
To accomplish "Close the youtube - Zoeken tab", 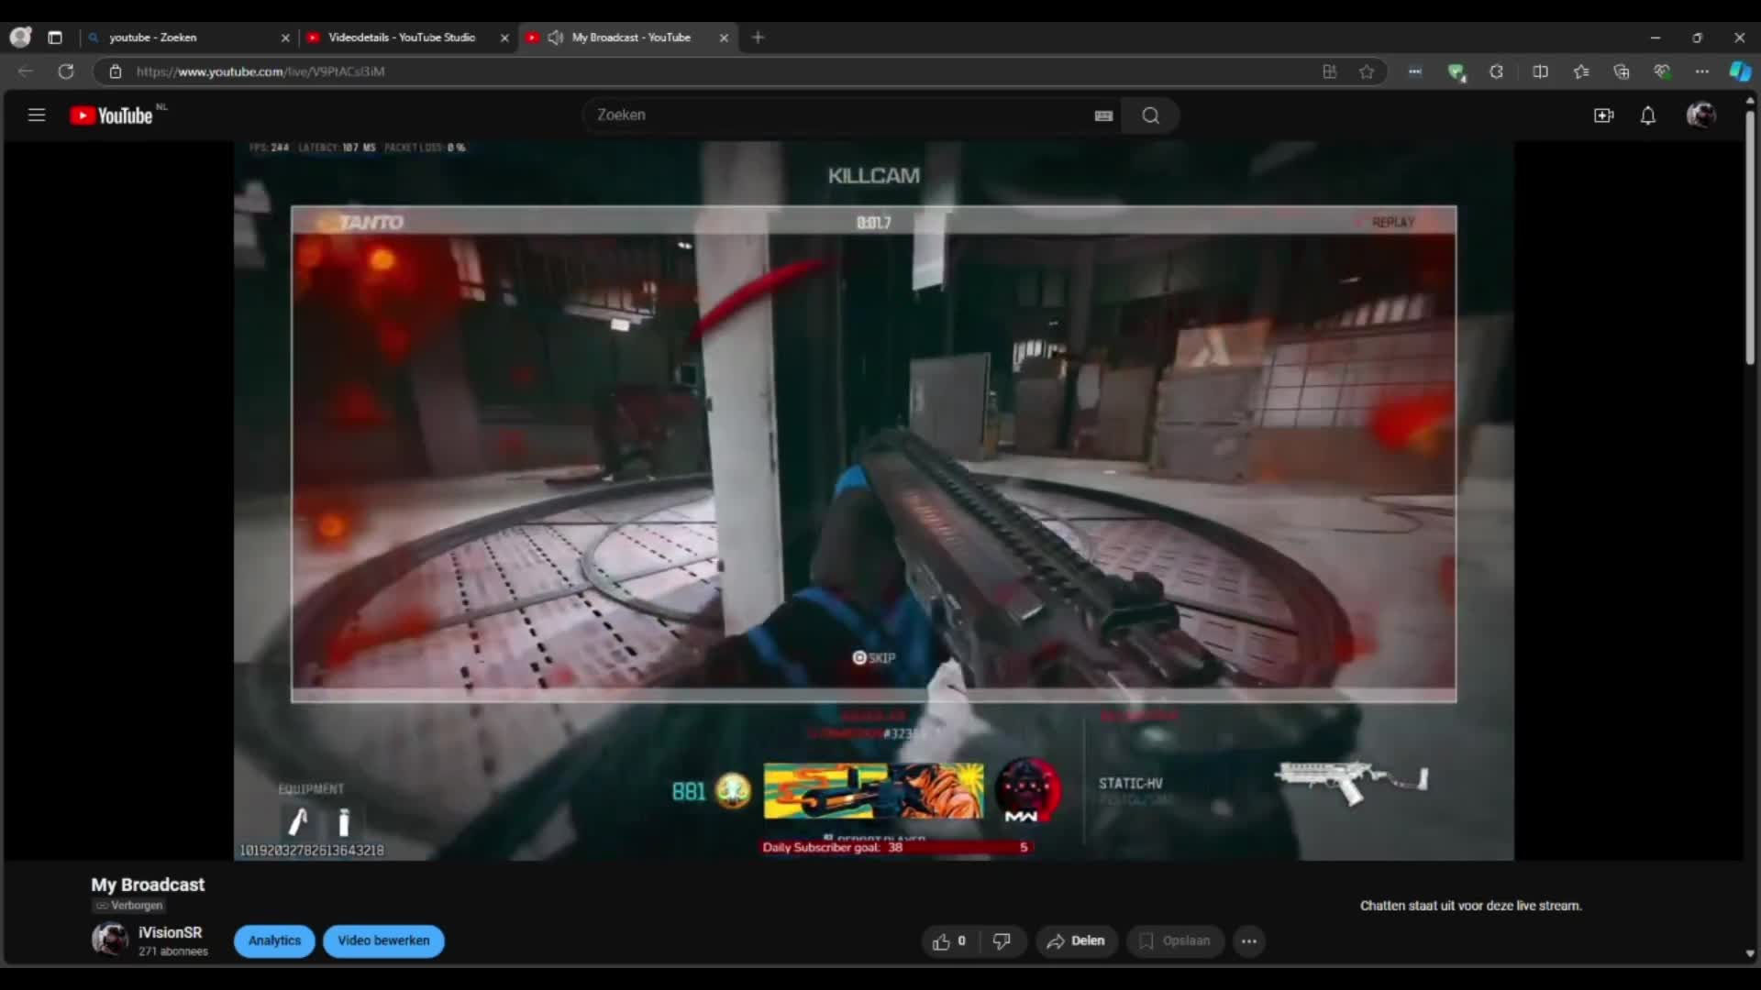I will click(285, 38).
